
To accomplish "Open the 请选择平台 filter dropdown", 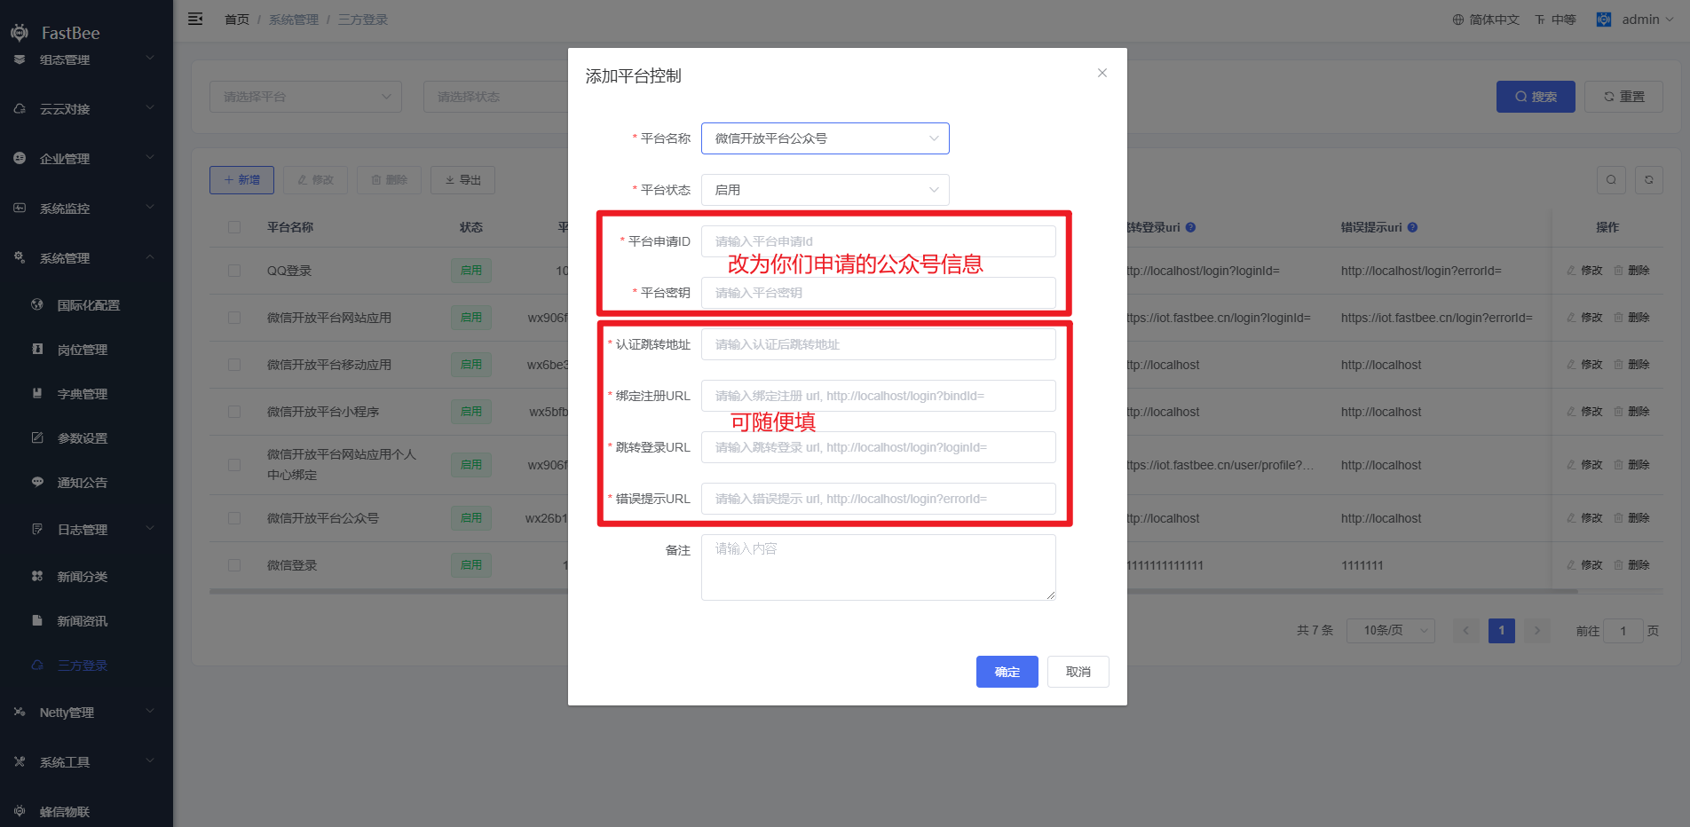I will [305, 97].
